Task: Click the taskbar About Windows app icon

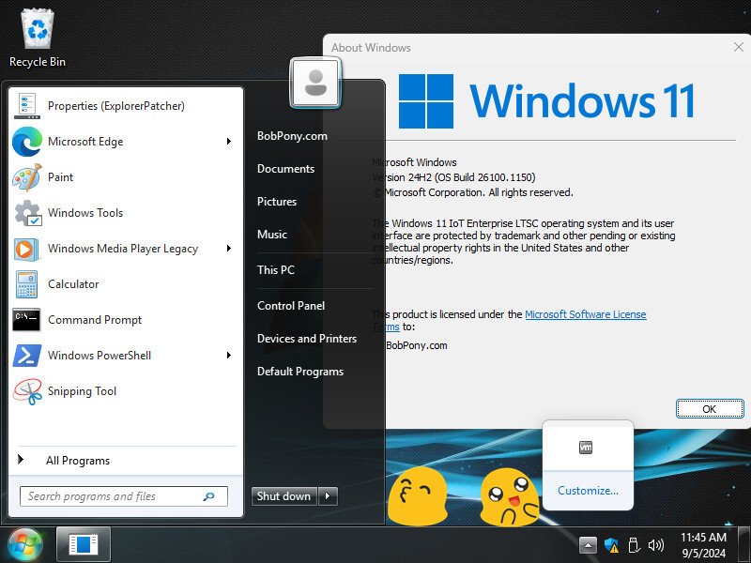Action: tap(84, 545)
